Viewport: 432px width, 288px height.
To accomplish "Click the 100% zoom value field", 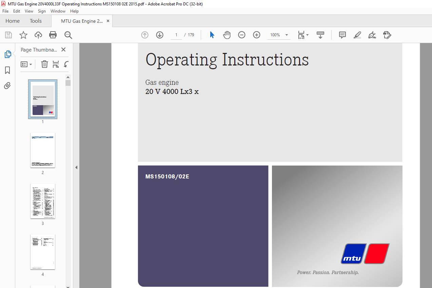I will pos(275,35).
